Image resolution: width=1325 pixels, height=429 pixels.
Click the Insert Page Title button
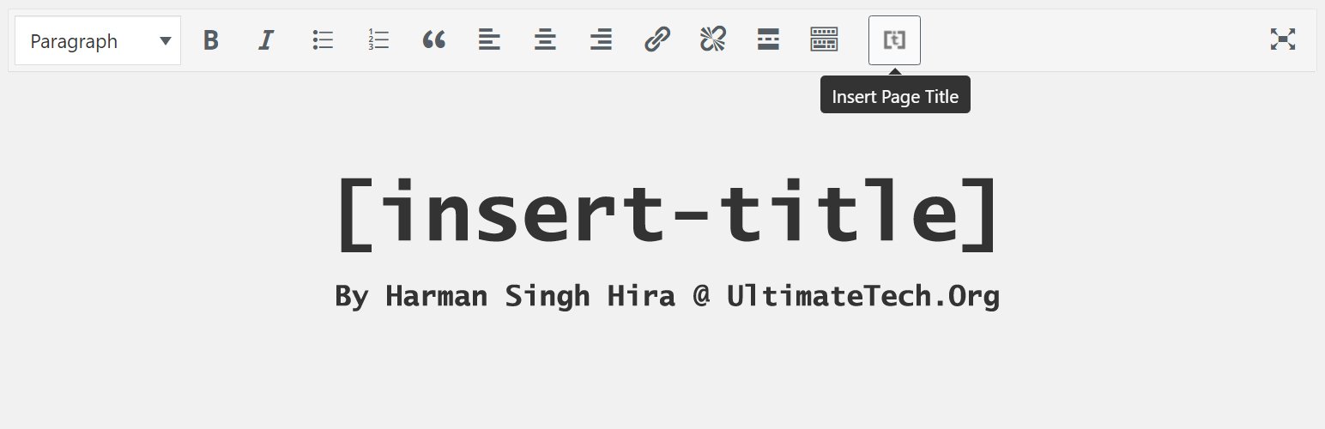point(894,39)
